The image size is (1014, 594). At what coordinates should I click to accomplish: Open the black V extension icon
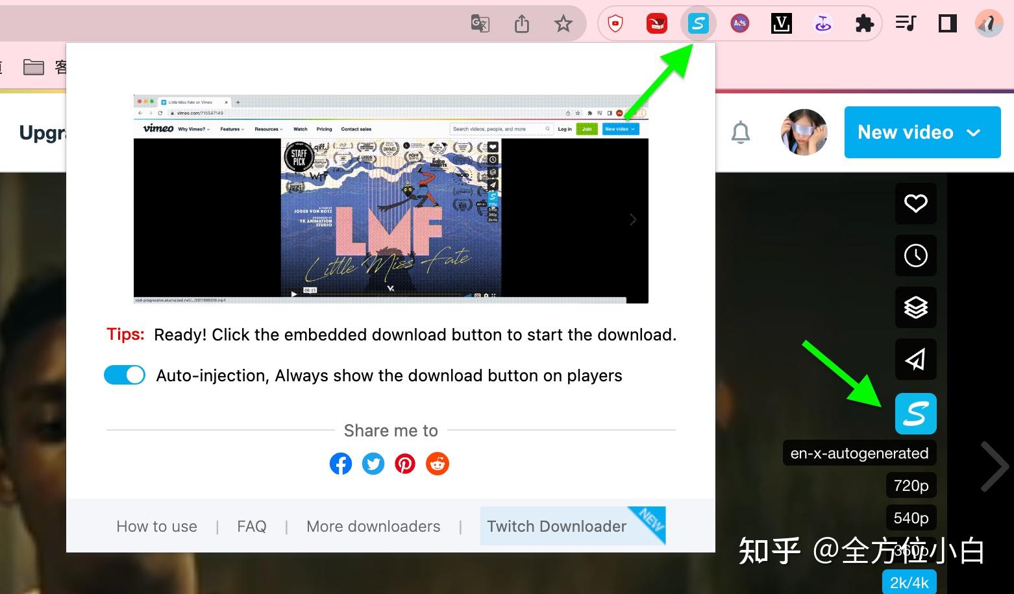(782, 25)
